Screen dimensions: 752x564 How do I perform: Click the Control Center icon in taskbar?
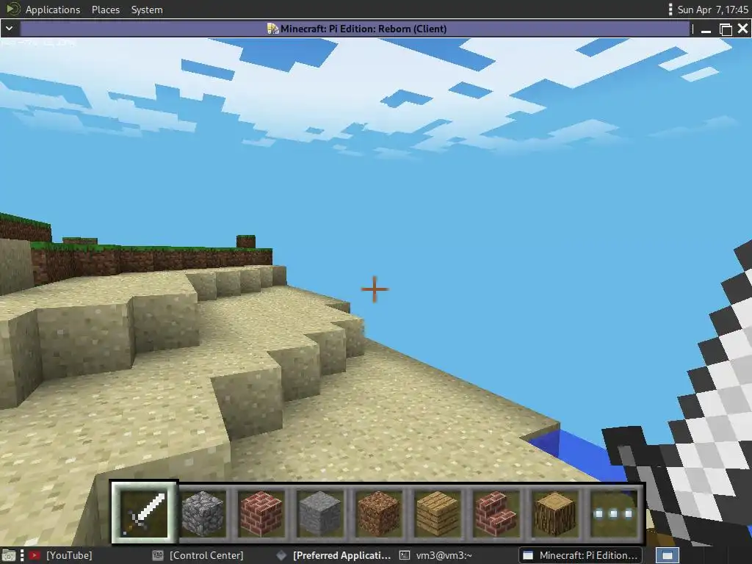point(157,555)
